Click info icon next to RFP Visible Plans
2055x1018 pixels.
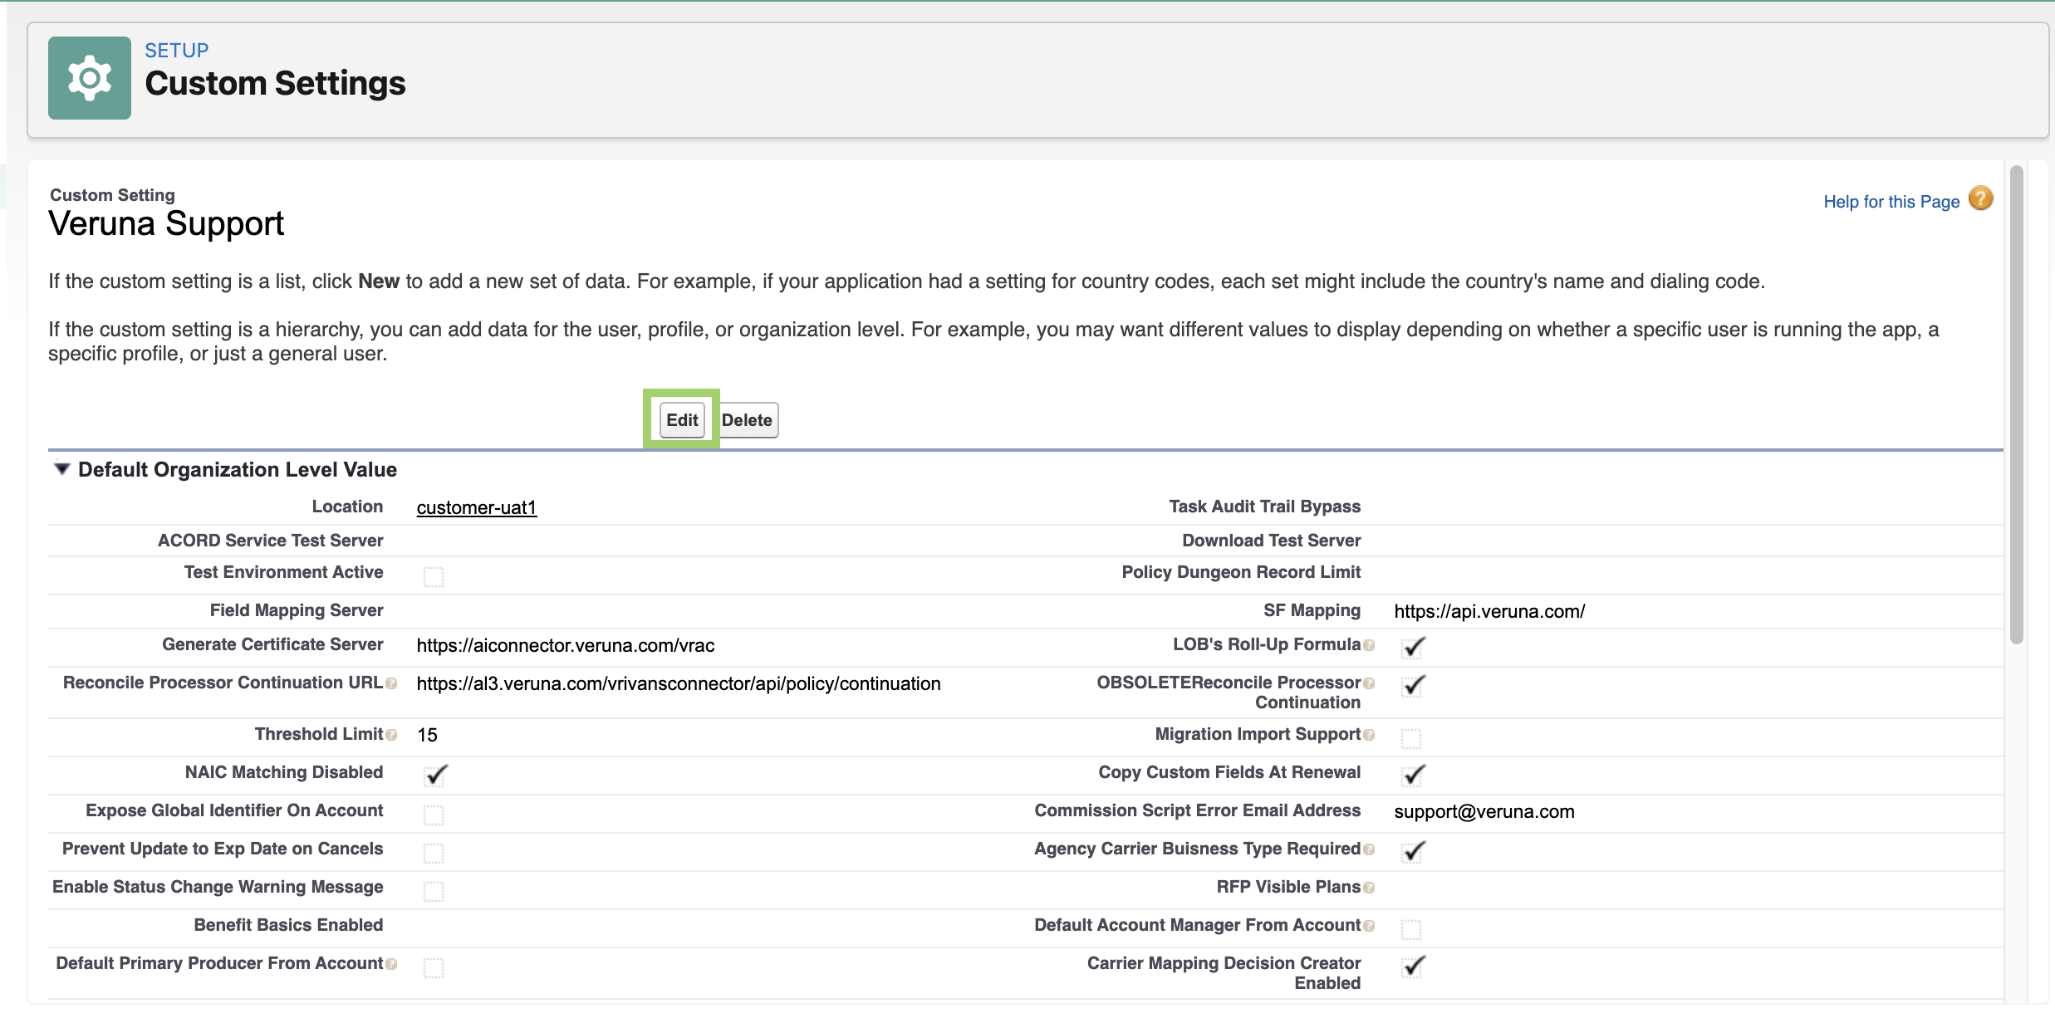1369,888
